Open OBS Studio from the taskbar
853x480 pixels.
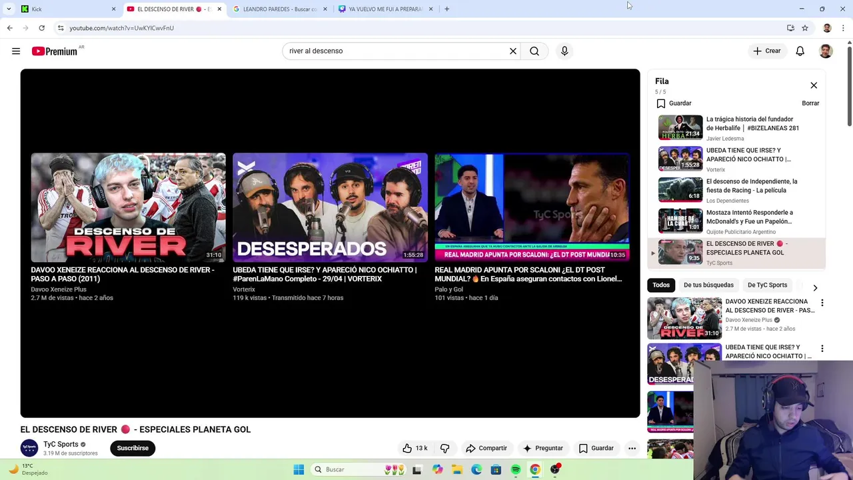(555, 469)
